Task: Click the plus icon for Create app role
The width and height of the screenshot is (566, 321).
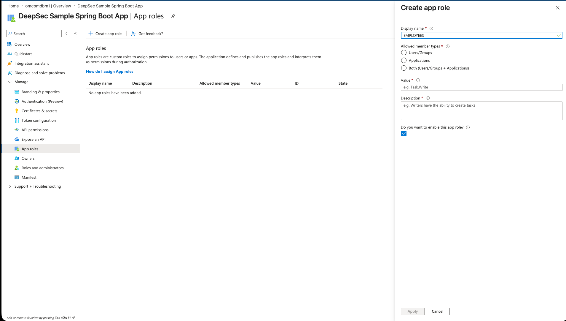Action: click(91, 33)
